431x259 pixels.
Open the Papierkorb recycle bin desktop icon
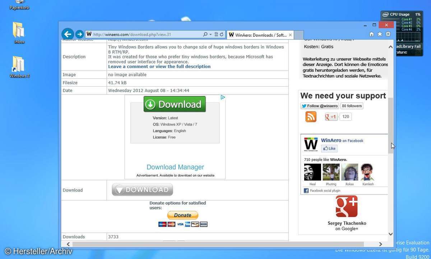pyautogui.click(x=19, y=4)
